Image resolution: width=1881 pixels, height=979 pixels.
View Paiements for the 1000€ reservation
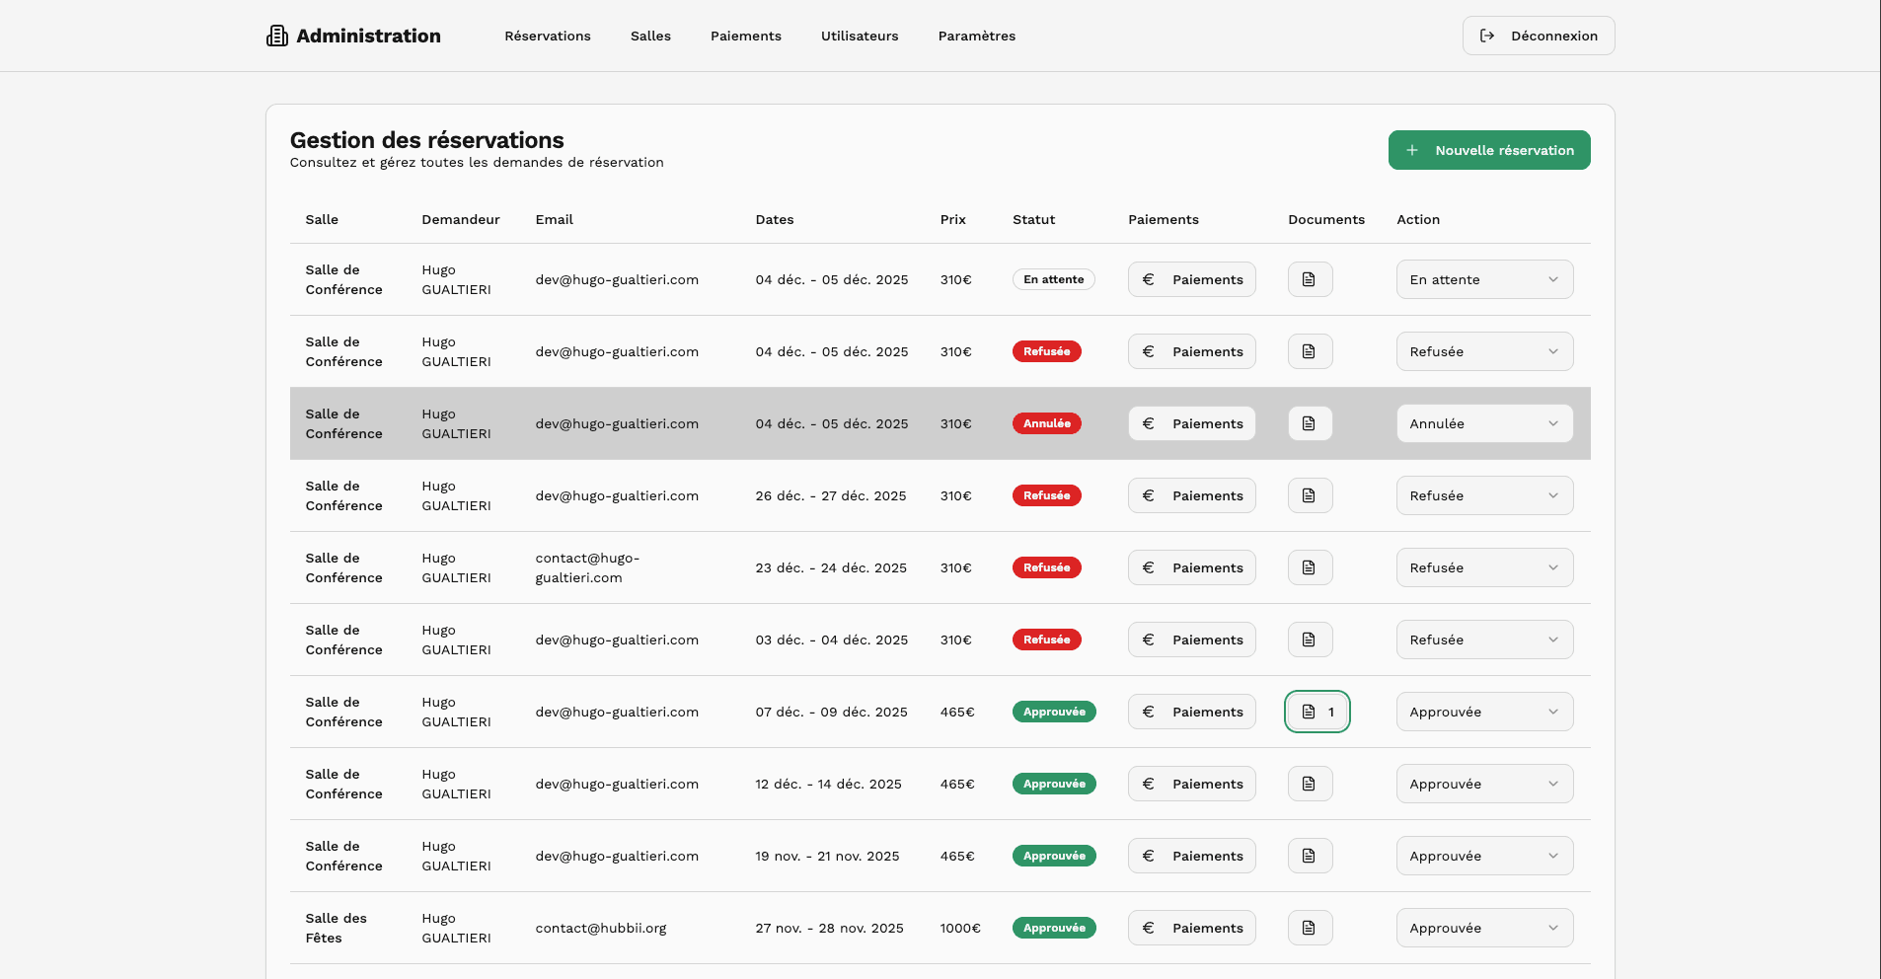[x=1191, y=928]
